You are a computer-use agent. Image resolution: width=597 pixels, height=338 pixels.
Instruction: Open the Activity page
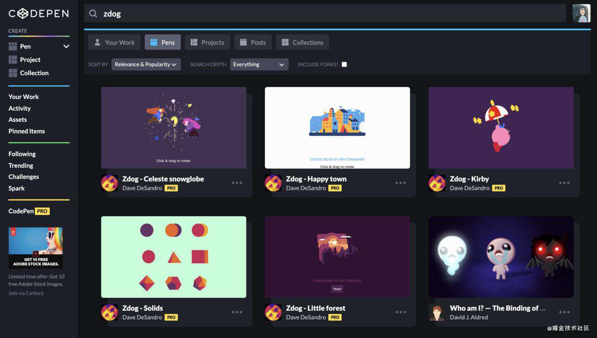click(x=19, y=108)
